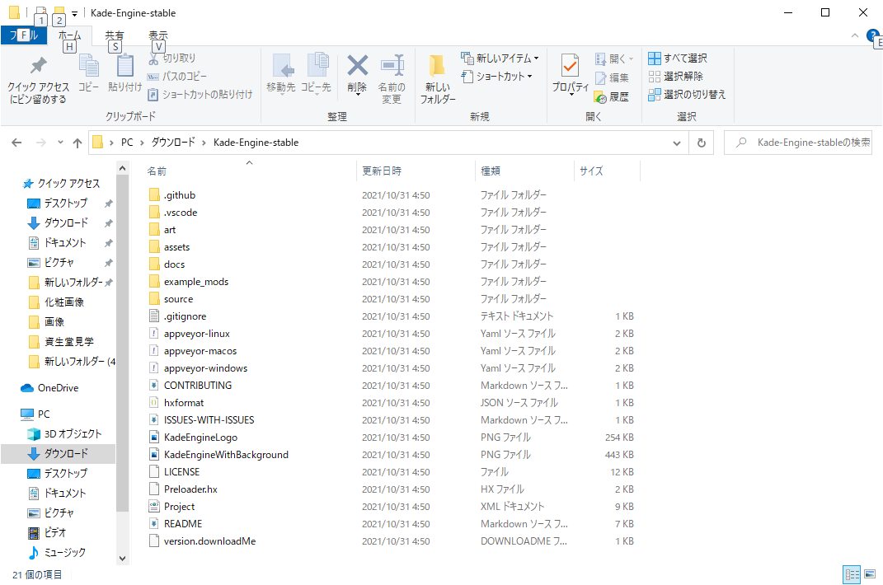The height and width of the screenshot is (585, 883).
Task: Click Pin to Quick Access (クイック アクセスにピン留めする) icon
Action: pos(38,66)
